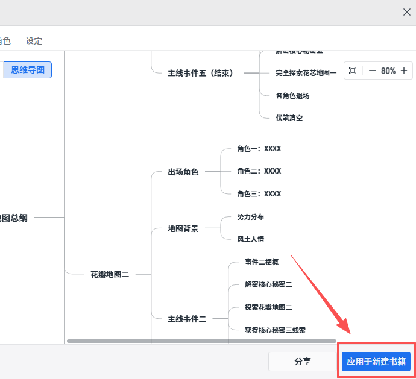This screenshot has height=379, width=416.
Task: Click the 角色一：XXXX leaf node
Action: 259,149
